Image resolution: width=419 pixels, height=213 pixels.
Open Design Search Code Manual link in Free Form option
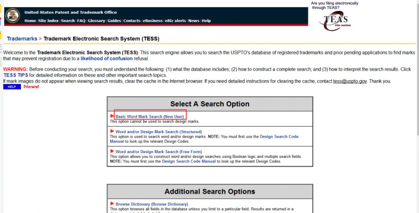pyautogui.click(x=189, y=161)
